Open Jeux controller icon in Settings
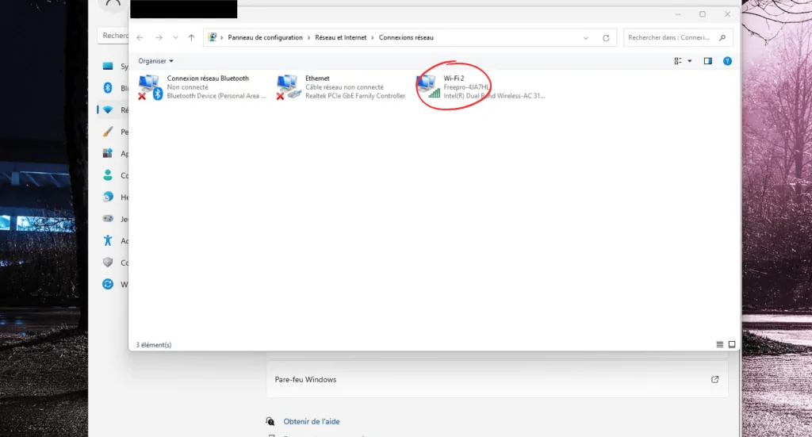Image resolution: width=812 pixels, height=437 pixels. click(108, 219)
